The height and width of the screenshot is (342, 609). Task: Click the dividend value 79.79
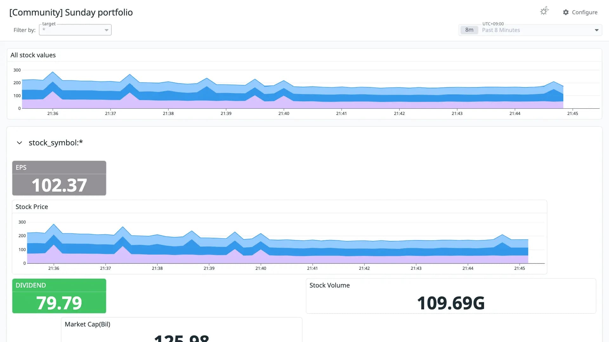coord(59,303)
